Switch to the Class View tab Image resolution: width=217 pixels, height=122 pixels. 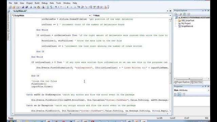(197, 82)
